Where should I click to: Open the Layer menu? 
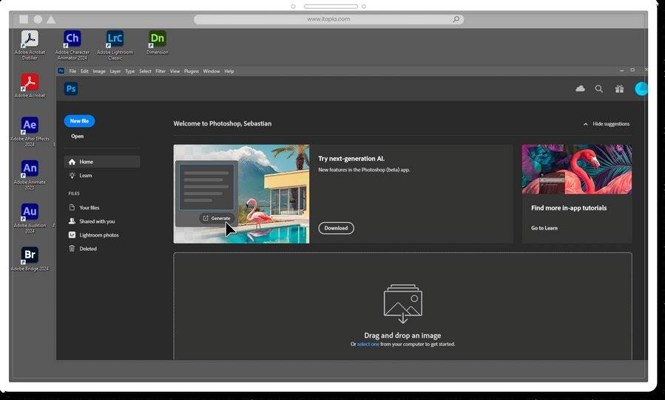coord(115,71)
